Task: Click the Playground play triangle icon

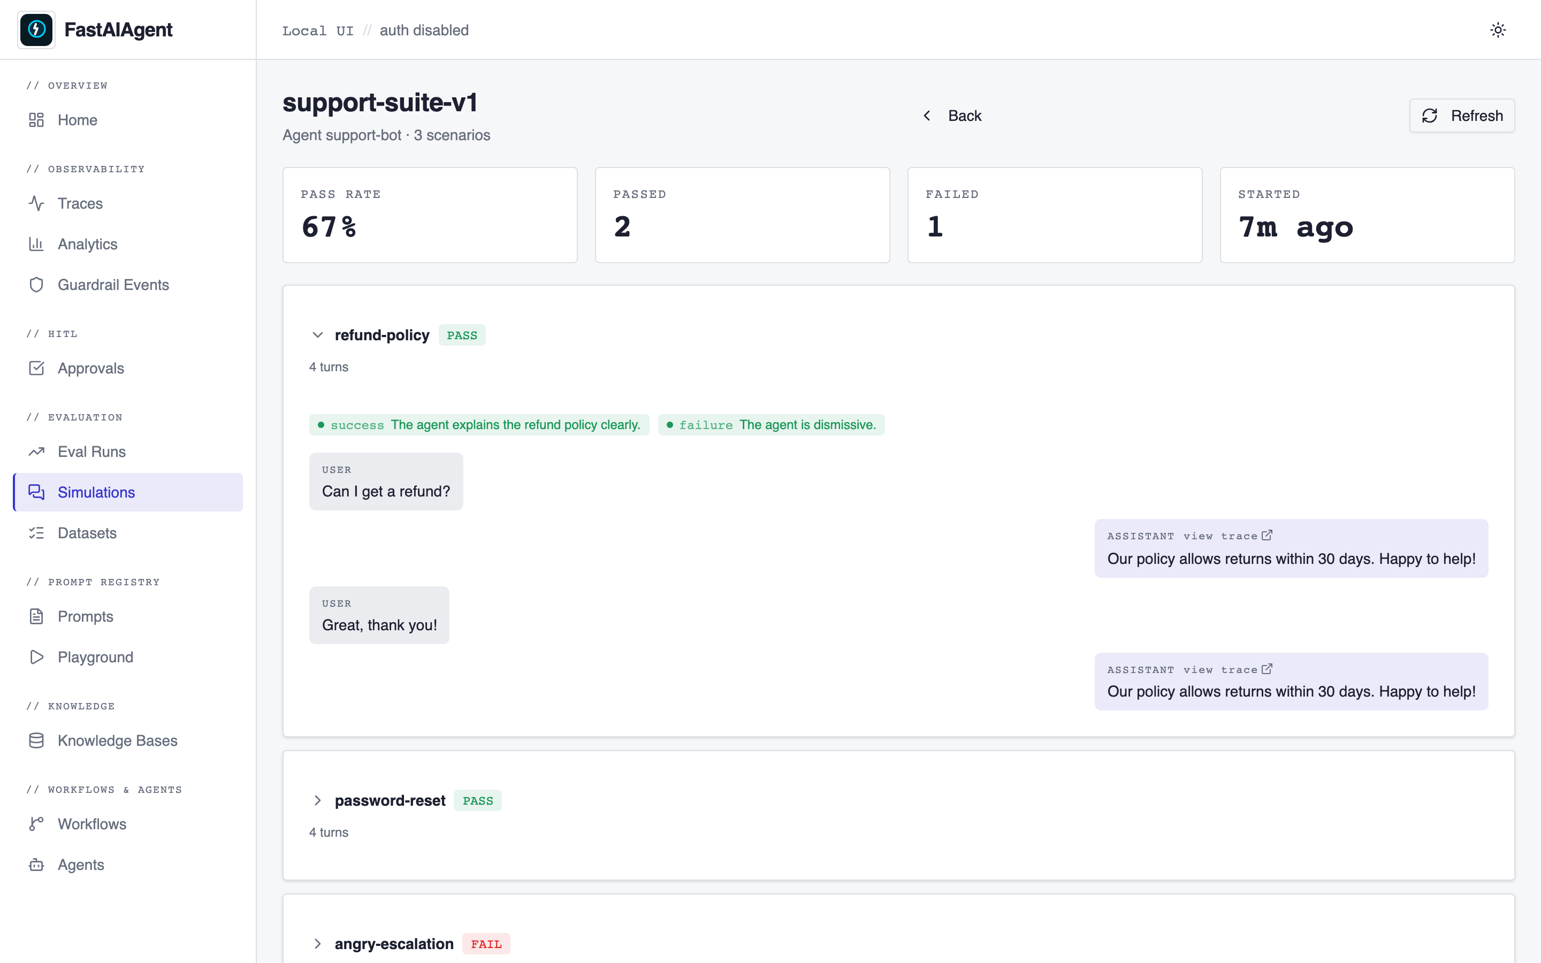Action: point(36,658)
